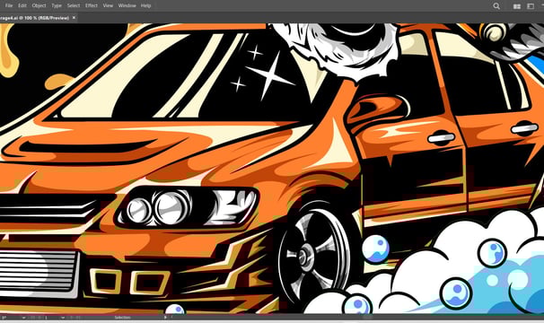Open the Select menu
The height and width of the screenshot is (323, 544).
pos(74,5)
